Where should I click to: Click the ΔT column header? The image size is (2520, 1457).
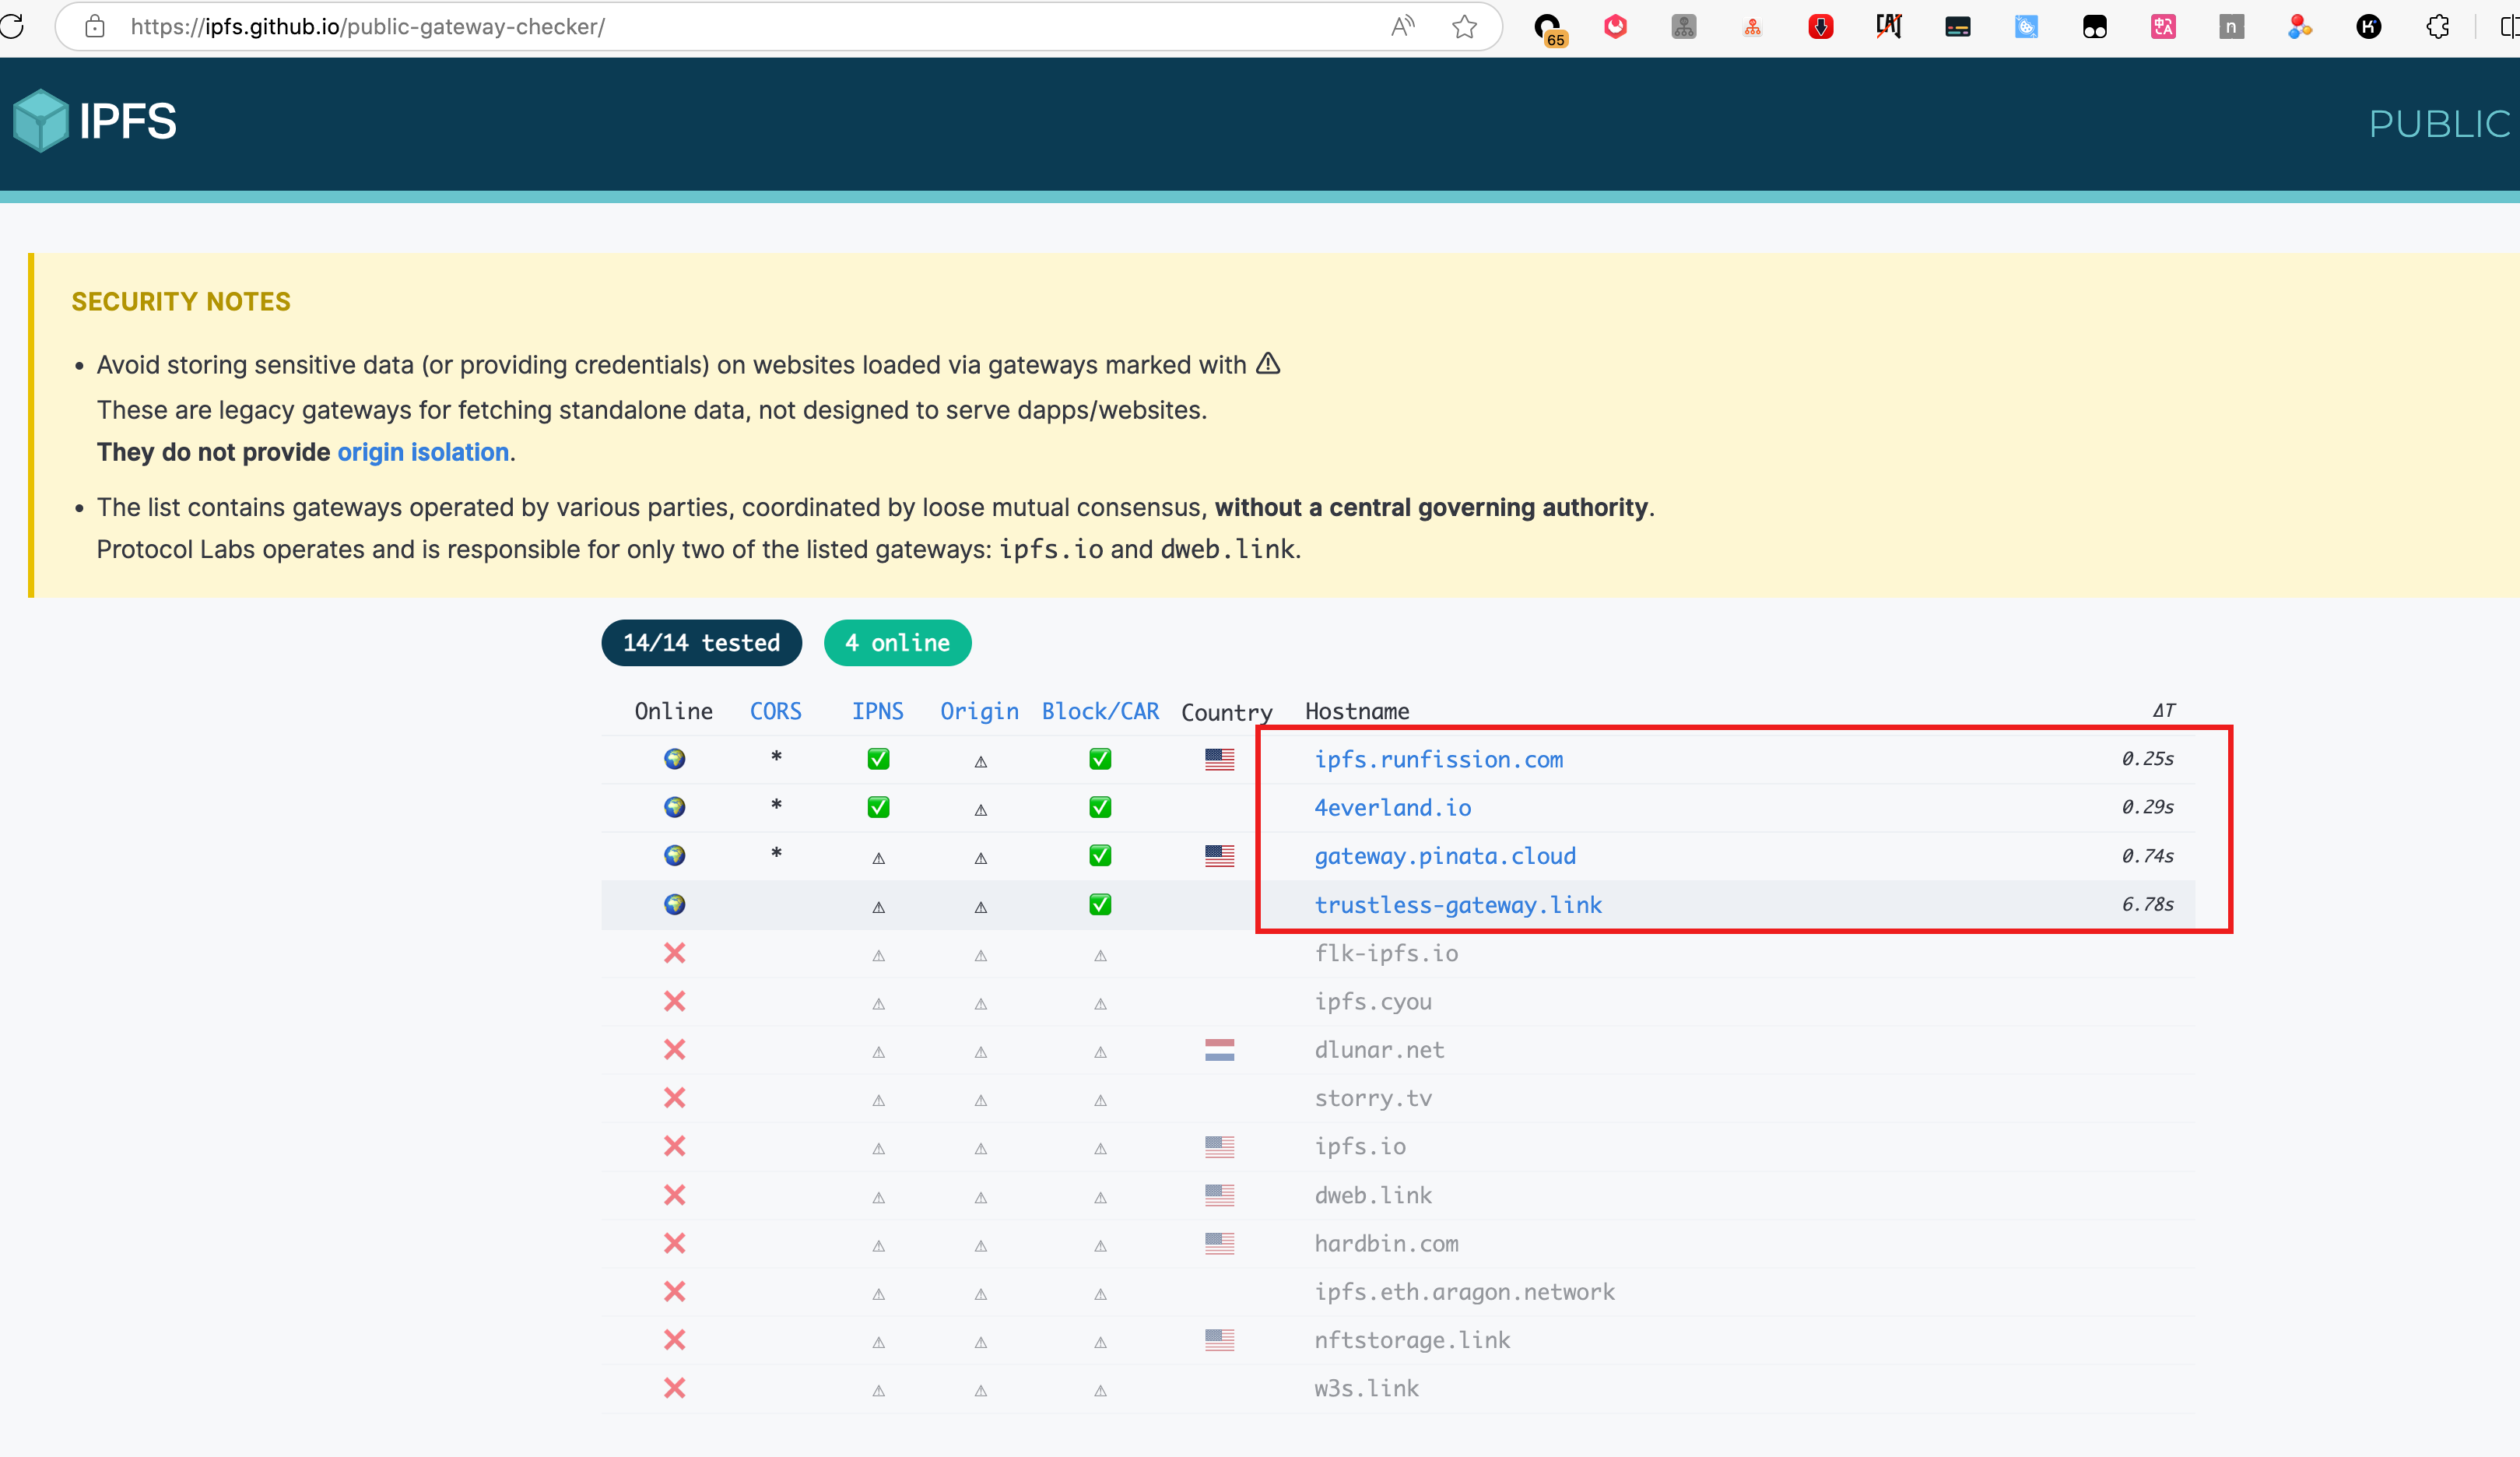2164,711
